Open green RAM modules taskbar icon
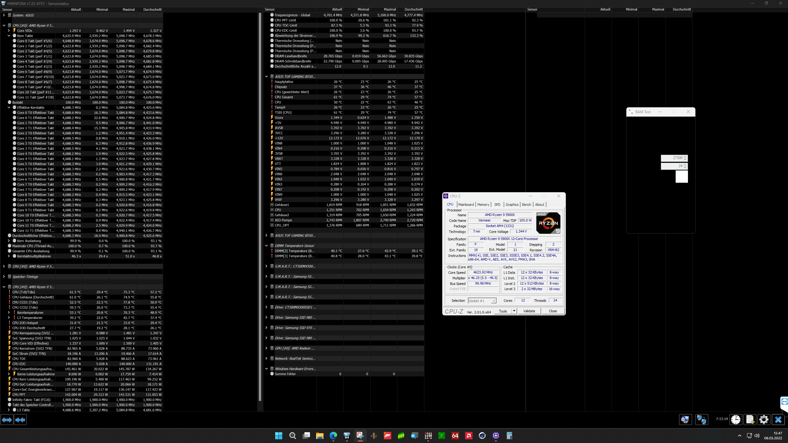788x443 pixels. pyautogui.click(x=401, y=436)
